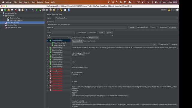Screen dimensions: 192x108
Task: Switch to the Response headers tab
Action: click(x=89, y=41)
